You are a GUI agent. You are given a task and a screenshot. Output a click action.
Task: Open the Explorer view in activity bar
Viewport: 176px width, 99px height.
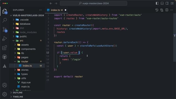[x=4, y=11]
